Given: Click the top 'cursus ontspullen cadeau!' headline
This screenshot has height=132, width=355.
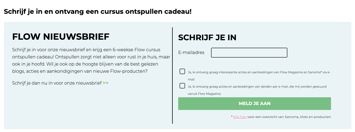Looking at the screenshot, I should (x=97, y=12).
